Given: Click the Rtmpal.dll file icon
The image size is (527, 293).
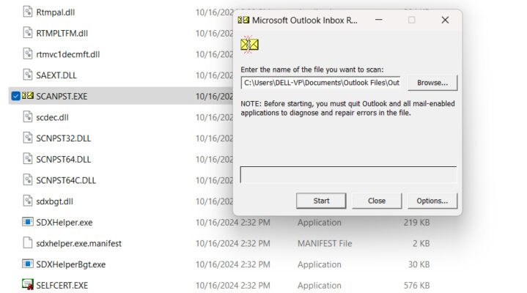Looking at the screenshot, I should pyautogui.click(x=28, y=12).
